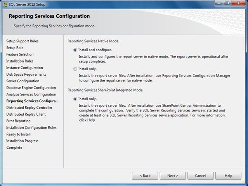Screen dimensions: 248x186
Task: Go to Setup Role step
Action: tap(15, 48)
